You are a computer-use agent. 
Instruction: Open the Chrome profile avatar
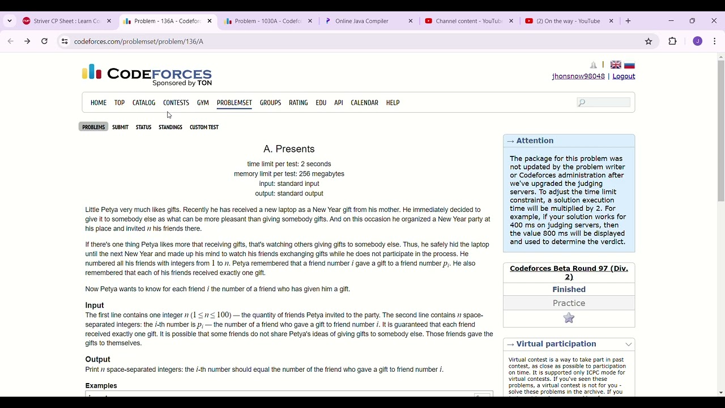pos(698,41)
